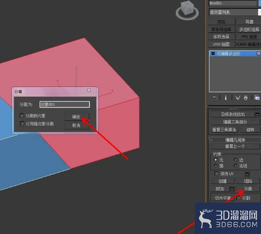
Task: Click the NURBS 曲面选择 button
Action: (249, 44)
